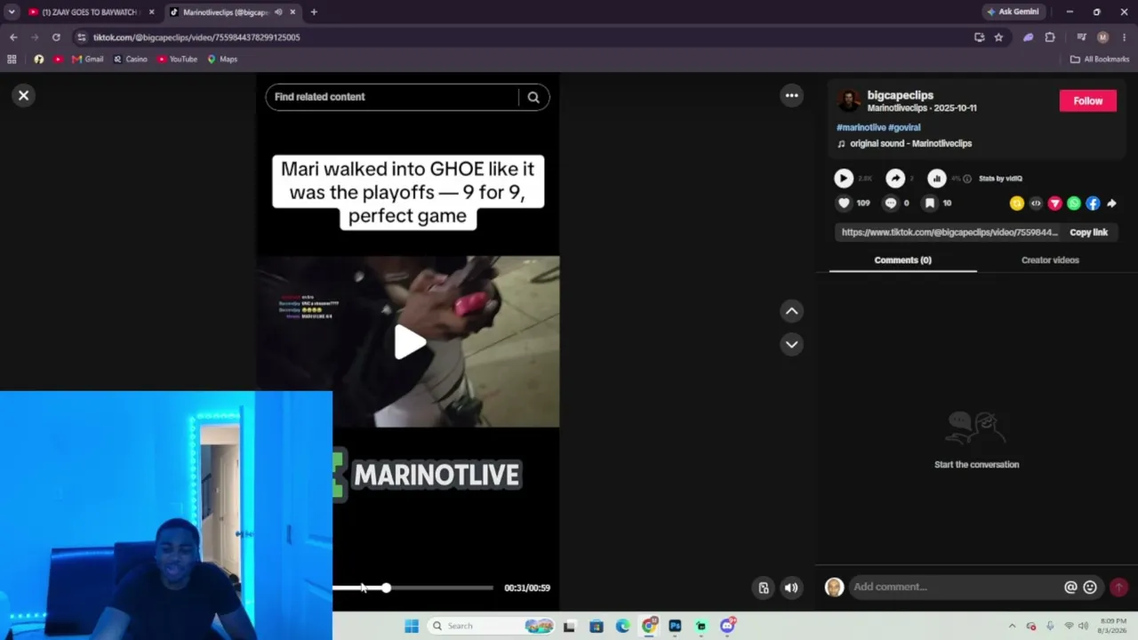Screen dimensions: 1138x640
Task: Click the Ask Gemini button
Action: pyautogui.click(x=1013, y=12)
